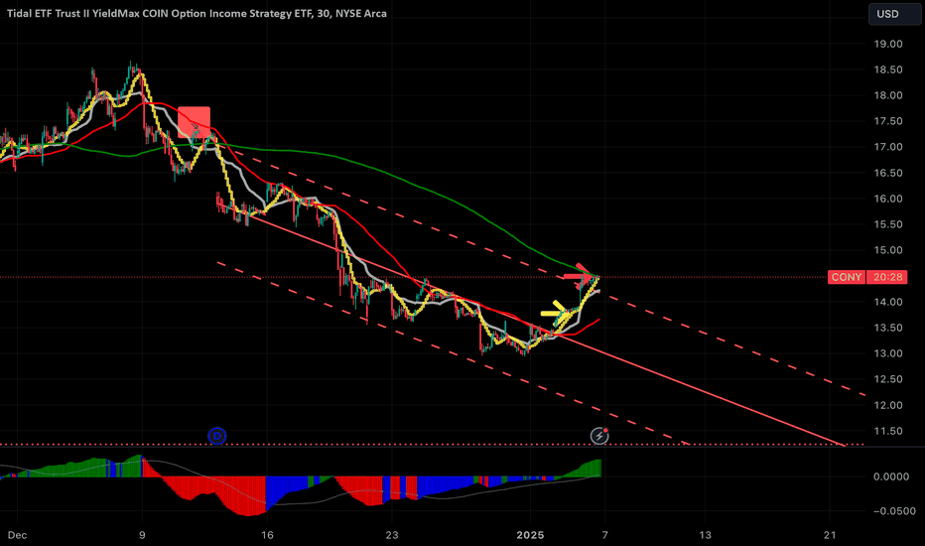Screen dimensions: 925x546
Task: Click the 13 date axis label
Action: (705, 535)
